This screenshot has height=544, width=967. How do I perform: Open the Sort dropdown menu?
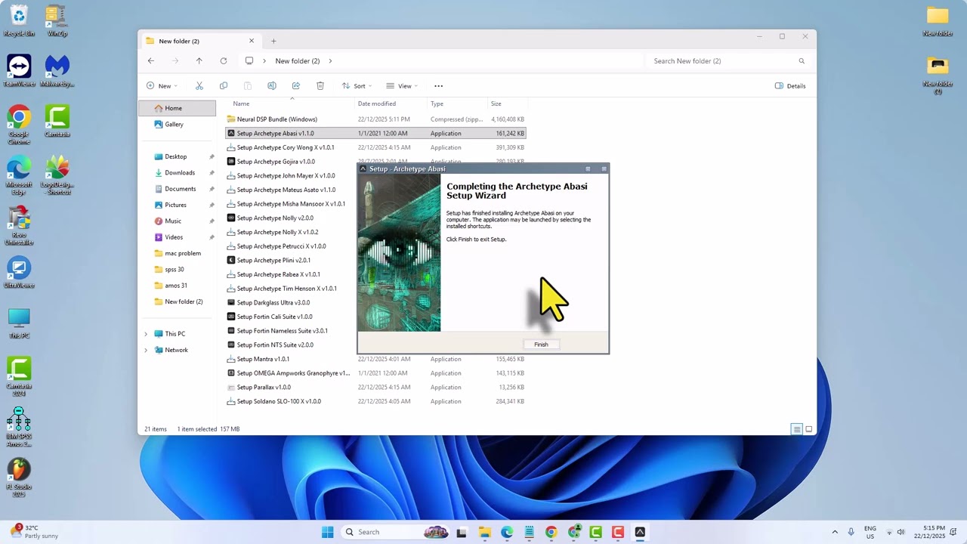(x=357, y=86)
